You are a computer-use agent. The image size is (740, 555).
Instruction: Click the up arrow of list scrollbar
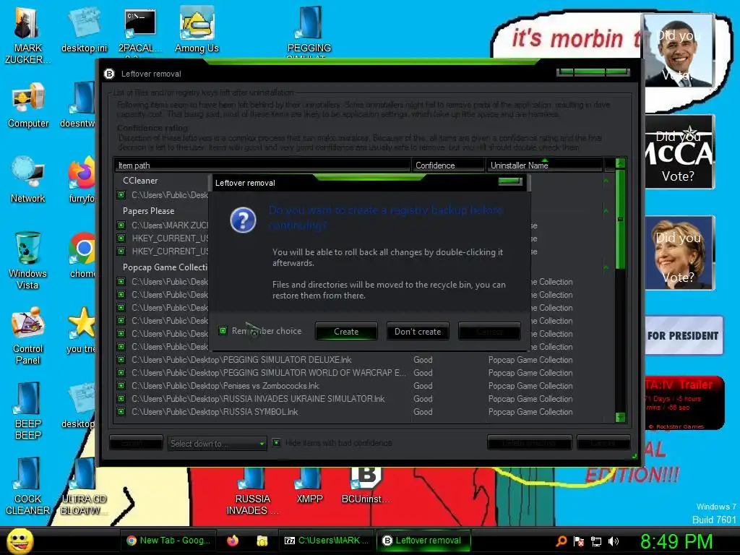click(x=620, y=163)
